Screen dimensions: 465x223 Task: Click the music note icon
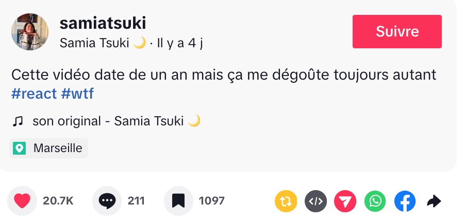click(18, 121)
